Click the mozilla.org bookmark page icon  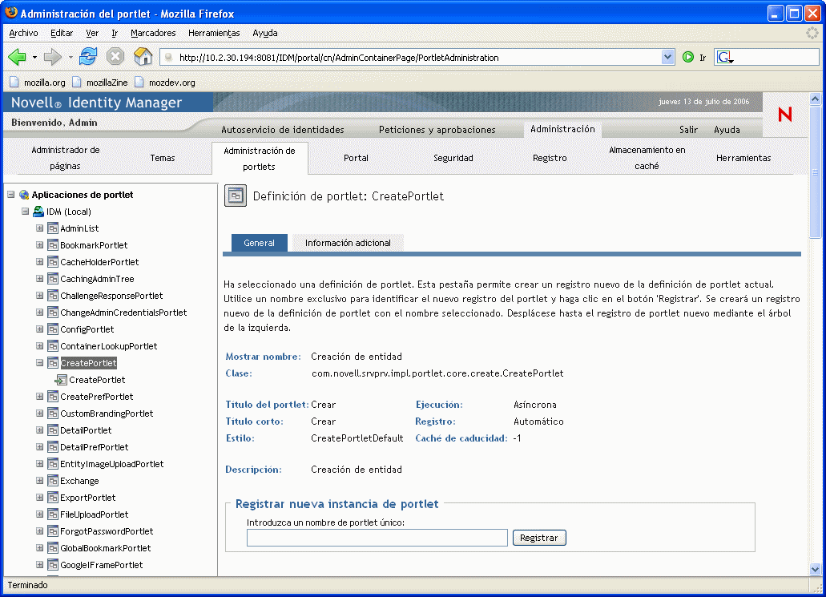14,83
